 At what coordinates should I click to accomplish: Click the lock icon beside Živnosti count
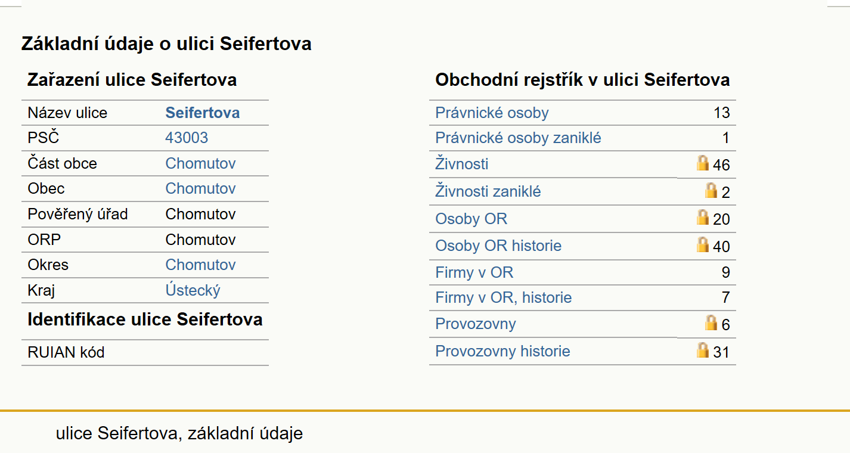pyautogui.click(x=703, y=163)
